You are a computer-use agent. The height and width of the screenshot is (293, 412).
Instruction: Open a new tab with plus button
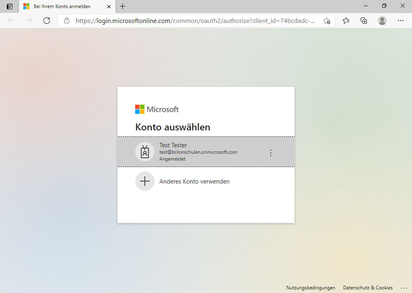tap(123, 6)
